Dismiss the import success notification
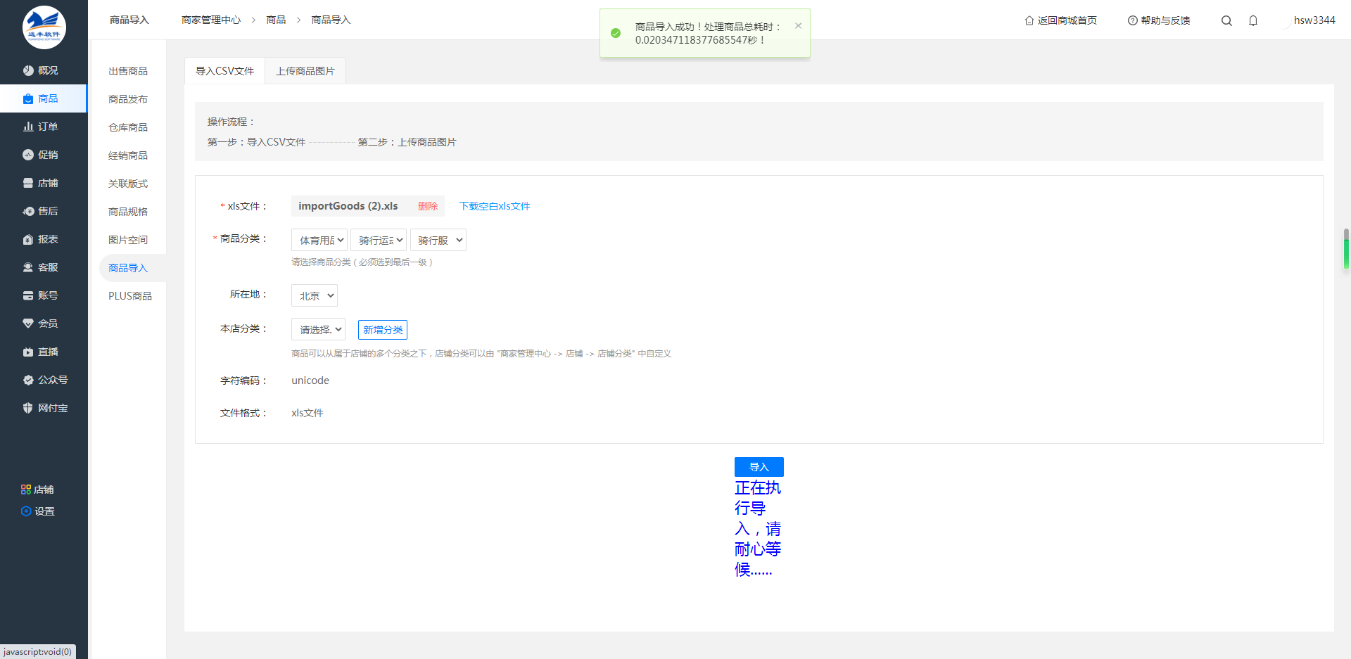The height and width of the screenshot is (659, 1351). click(798, 26)
